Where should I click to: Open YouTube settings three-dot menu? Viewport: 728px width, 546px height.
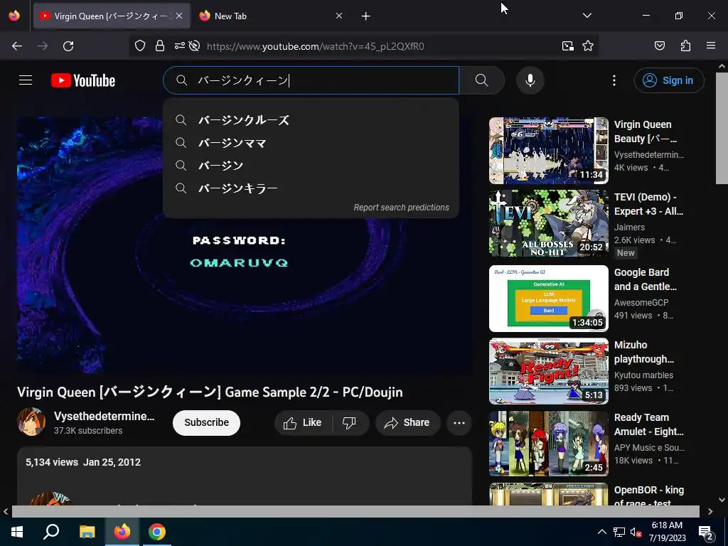(614, 80)
